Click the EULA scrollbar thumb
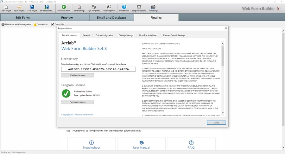This screenshot has height=154, width=285. [x=223, y=56]
